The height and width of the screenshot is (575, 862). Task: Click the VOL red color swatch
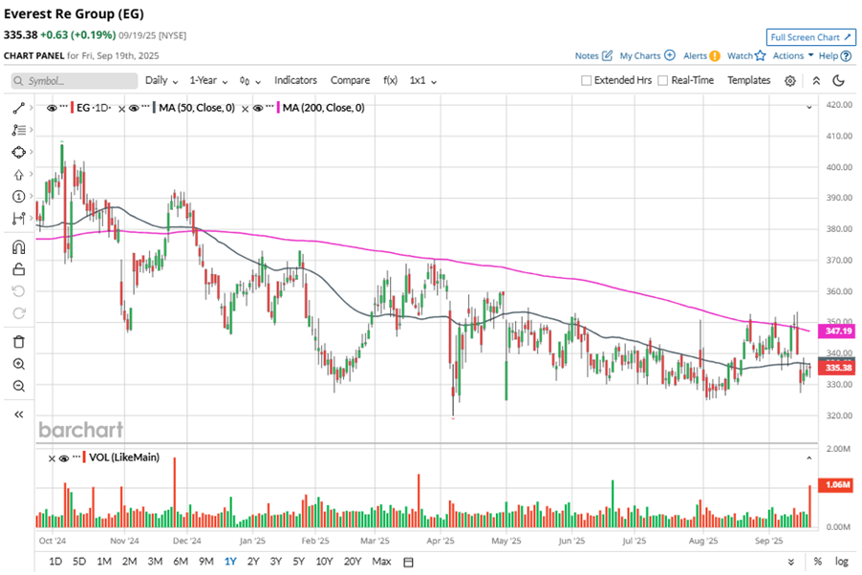pos(84,458)
